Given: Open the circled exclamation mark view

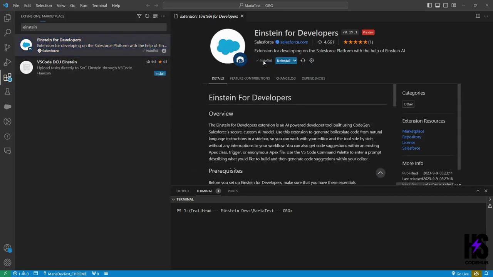Looking at the screenshot, I should (x=7, y=137).
